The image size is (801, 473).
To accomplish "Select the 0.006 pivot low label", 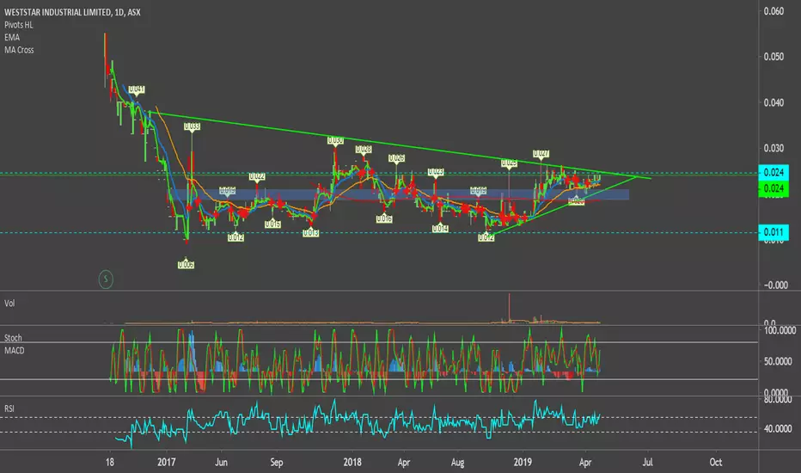I will pos(186,264).
